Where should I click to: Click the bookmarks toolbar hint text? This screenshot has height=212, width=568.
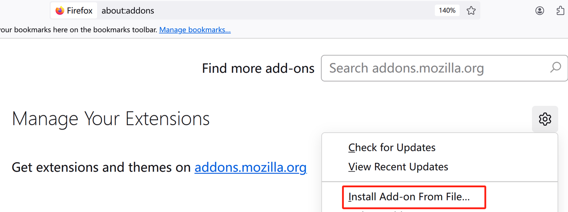[x=79, y=30]
